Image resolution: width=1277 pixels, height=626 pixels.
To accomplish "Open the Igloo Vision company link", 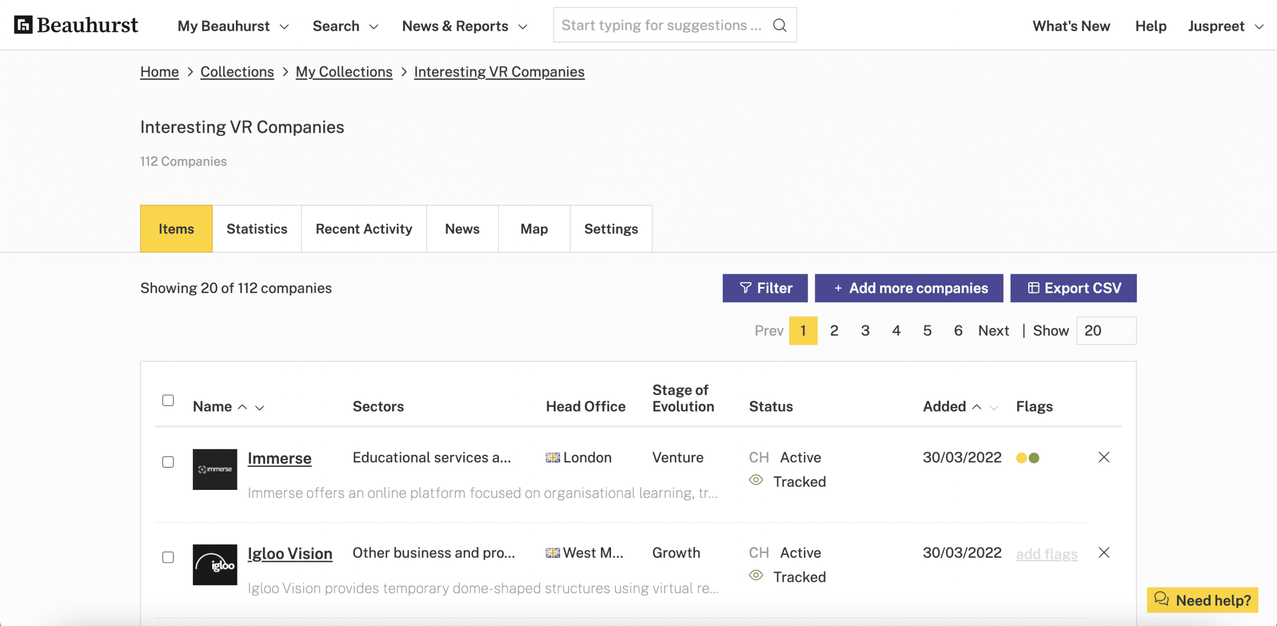I will point(290,553).
